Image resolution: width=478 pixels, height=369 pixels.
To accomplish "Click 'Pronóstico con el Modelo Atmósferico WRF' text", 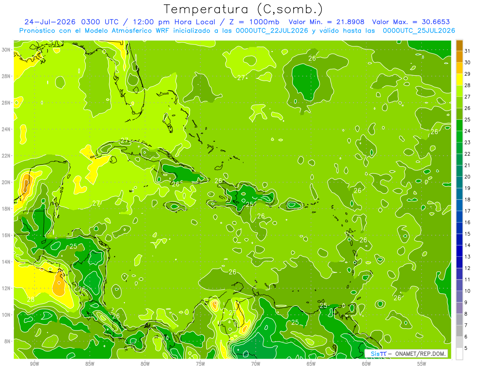I will (95, 31).
